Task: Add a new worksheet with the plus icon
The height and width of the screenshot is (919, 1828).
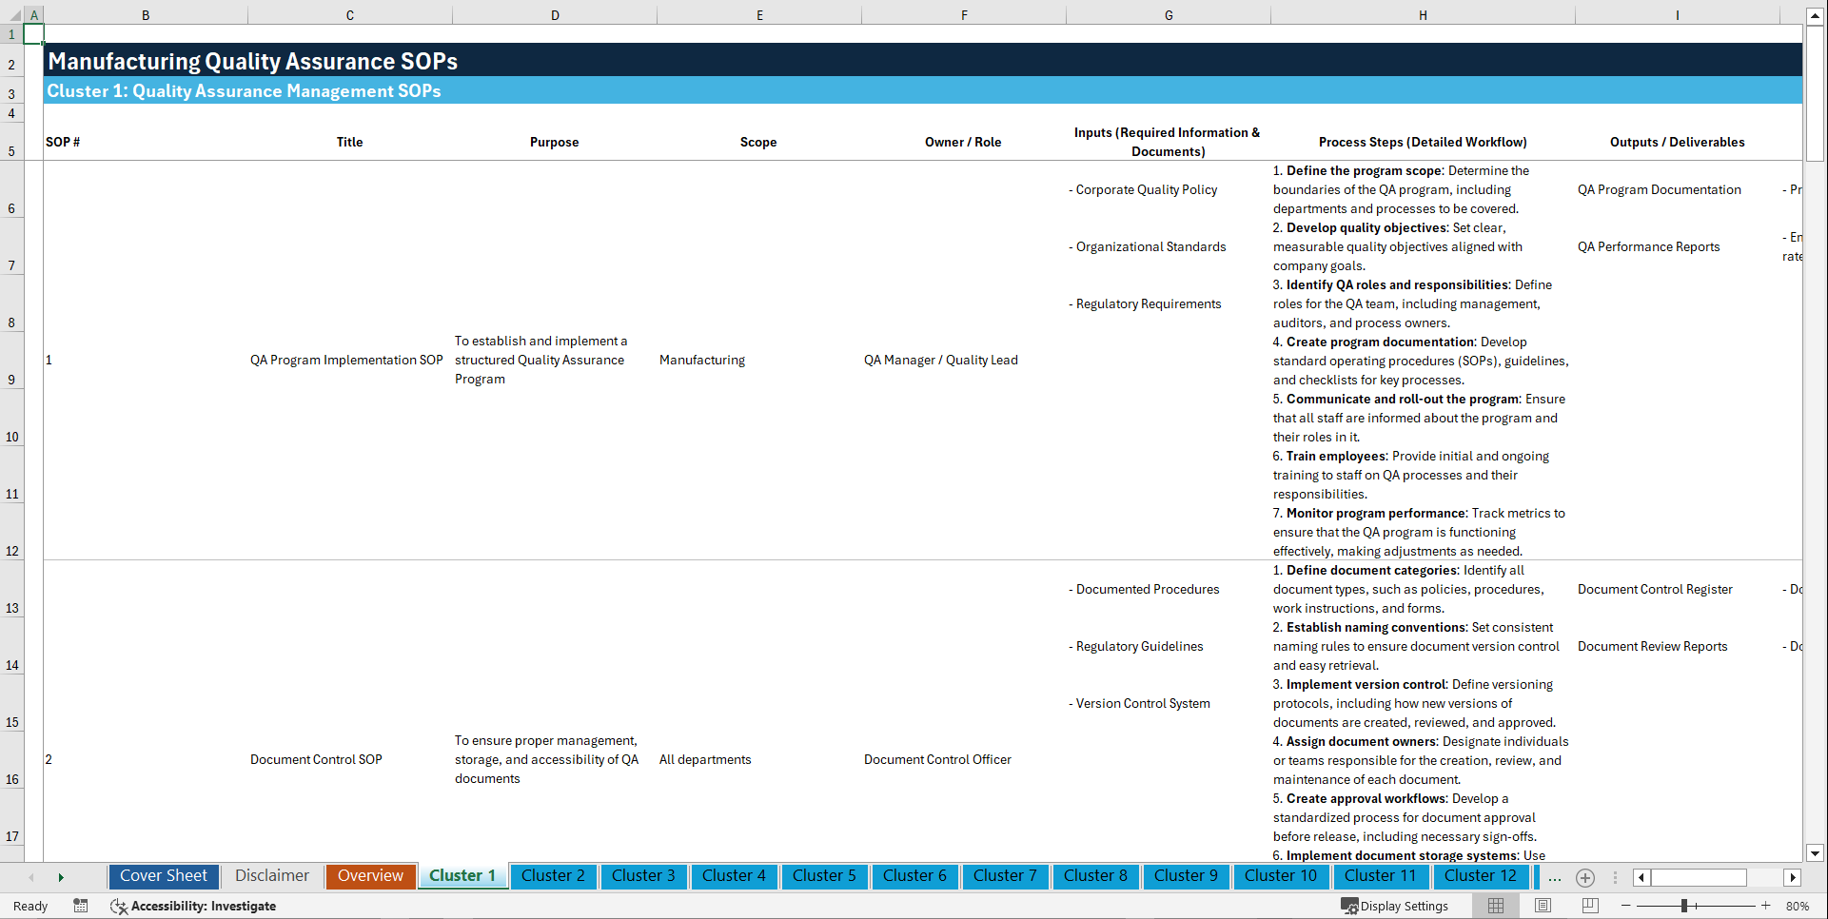Action: click(1584, 877)
